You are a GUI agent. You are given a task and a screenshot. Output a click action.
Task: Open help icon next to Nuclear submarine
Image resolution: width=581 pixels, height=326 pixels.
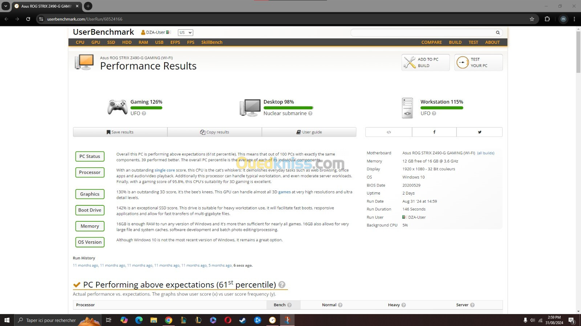click(310, 113)
